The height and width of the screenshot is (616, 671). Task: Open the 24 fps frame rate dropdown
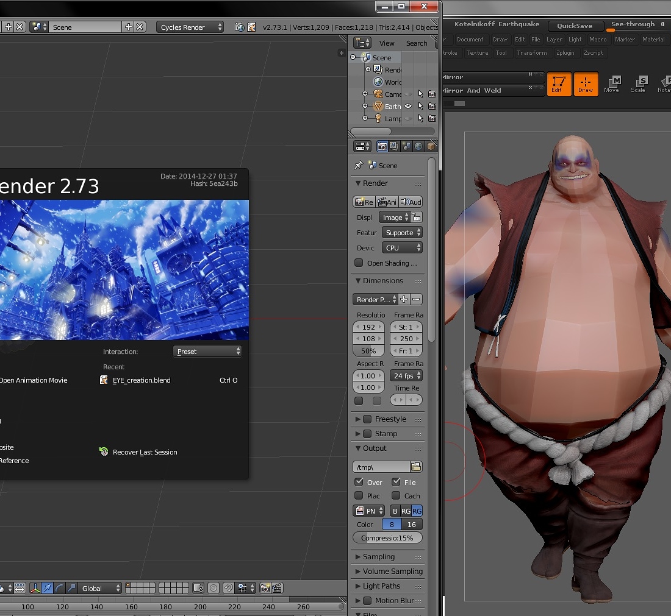tap(406, 376)
